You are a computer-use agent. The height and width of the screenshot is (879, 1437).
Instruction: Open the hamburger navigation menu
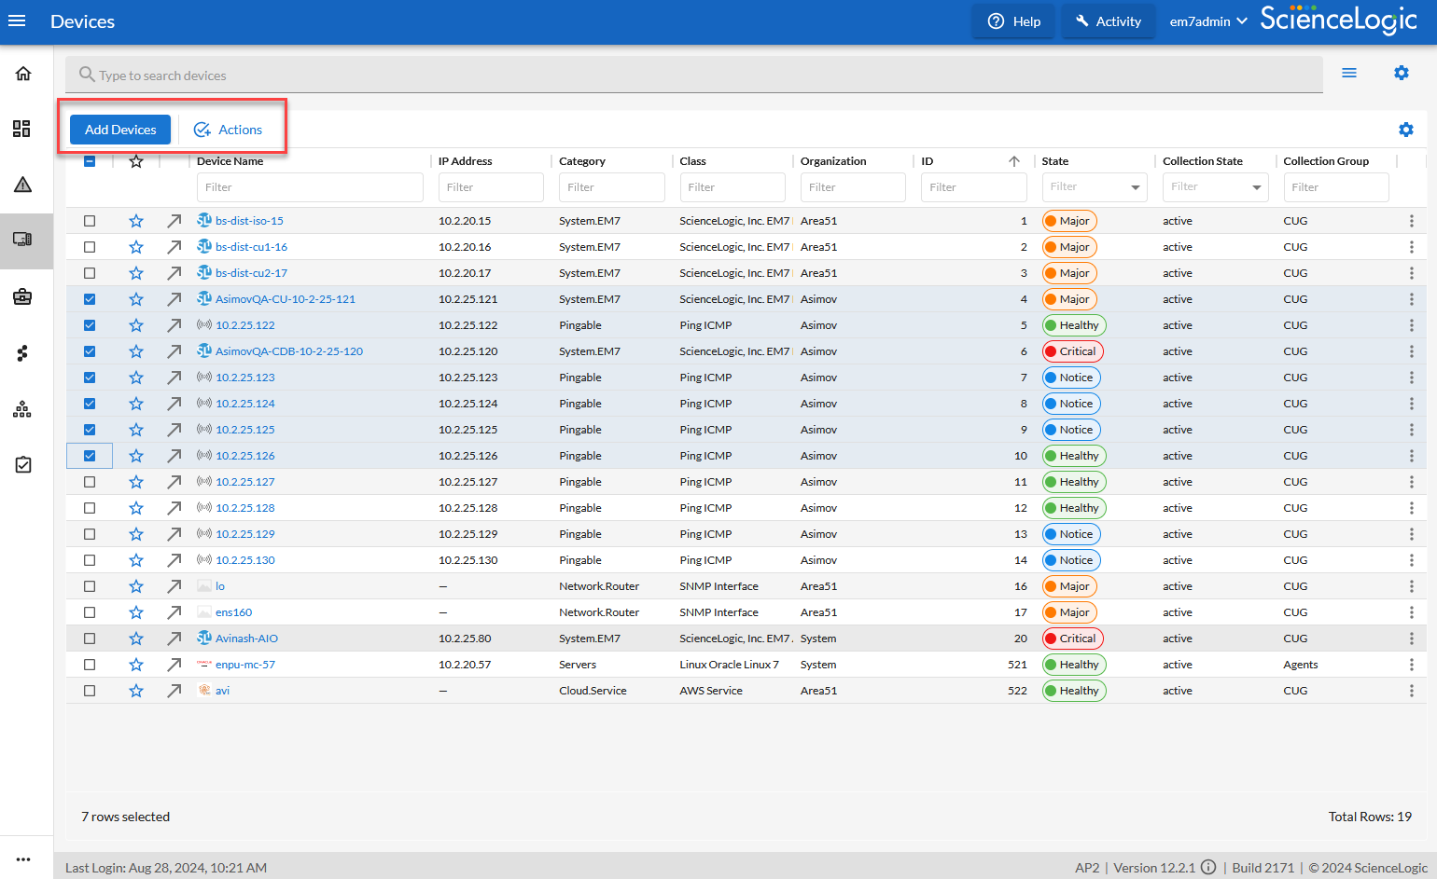[17, 21]
